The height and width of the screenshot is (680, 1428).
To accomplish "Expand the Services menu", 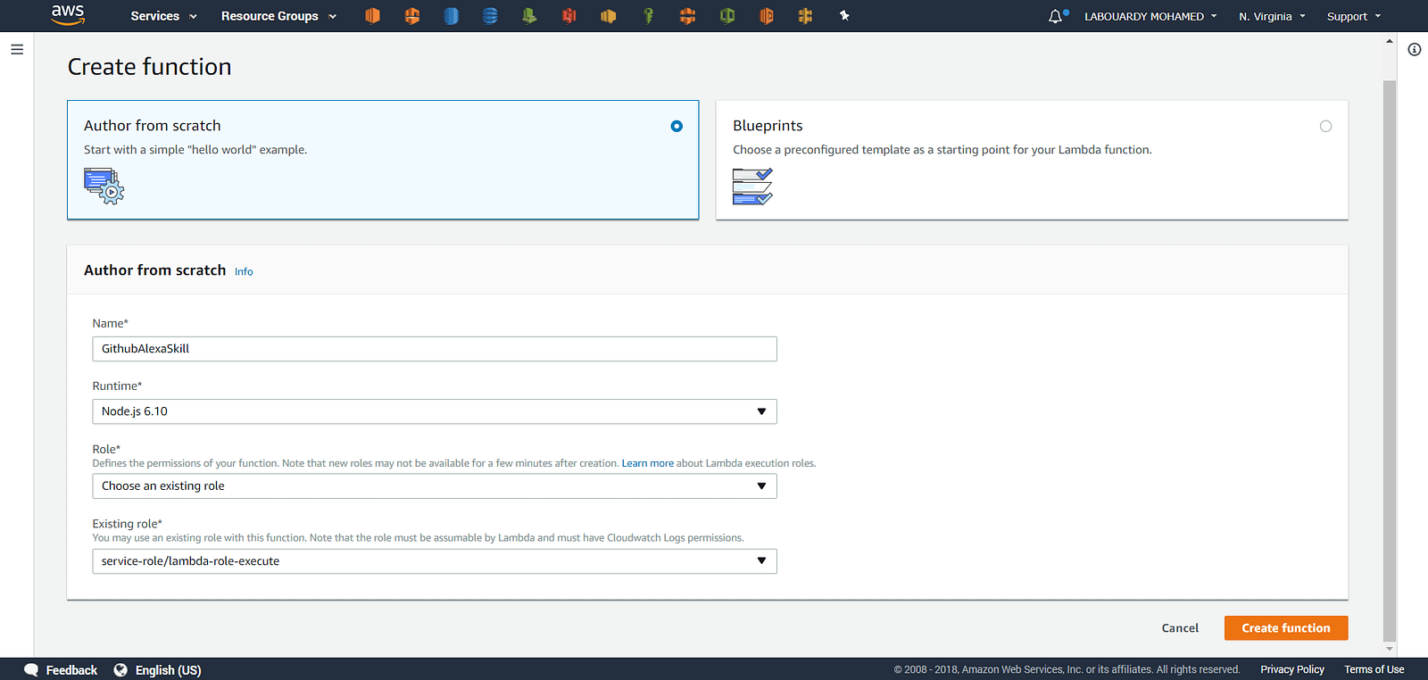I will pos(163,16).
